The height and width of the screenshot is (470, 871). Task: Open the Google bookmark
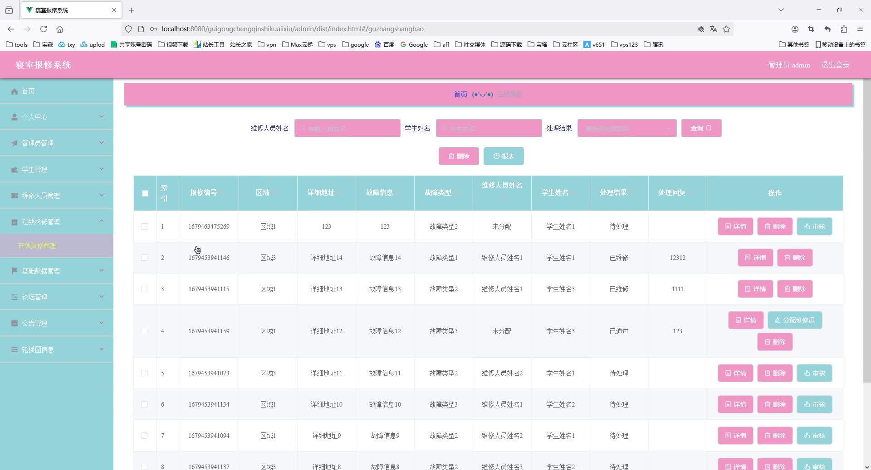click(x=414, y=44)
